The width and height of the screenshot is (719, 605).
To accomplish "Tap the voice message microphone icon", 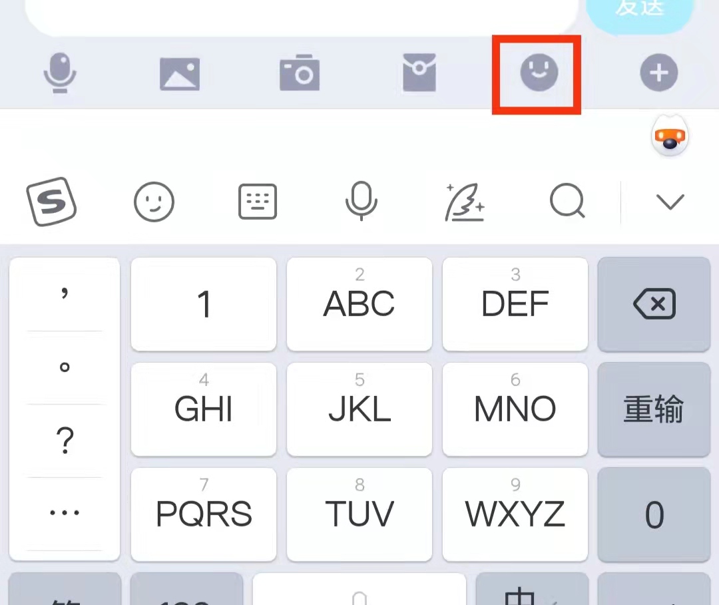I will coord(60,73).
